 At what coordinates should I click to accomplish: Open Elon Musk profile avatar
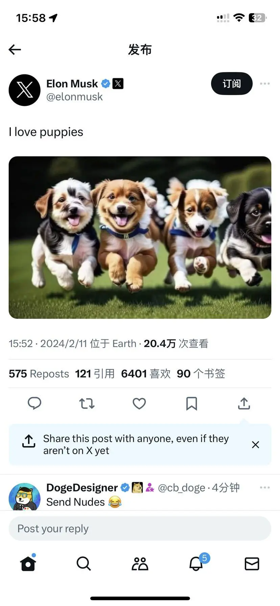[24, 90]
